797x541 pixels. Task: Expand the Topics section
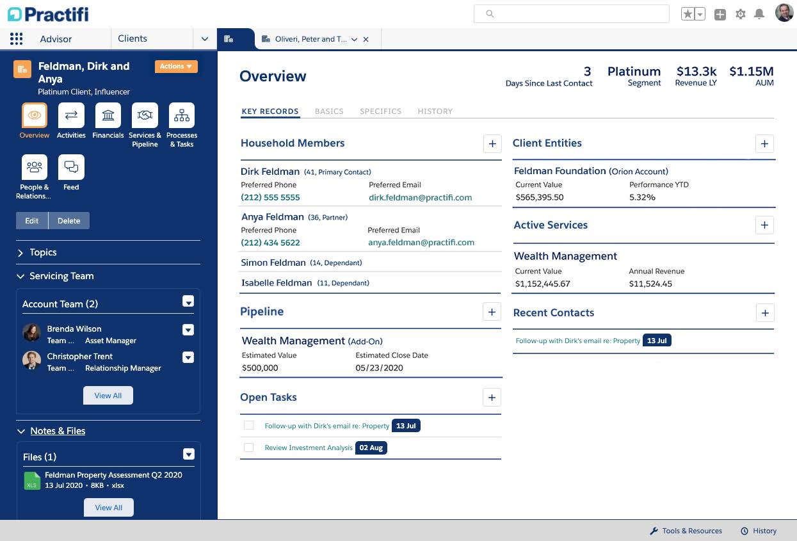(20, 253)
